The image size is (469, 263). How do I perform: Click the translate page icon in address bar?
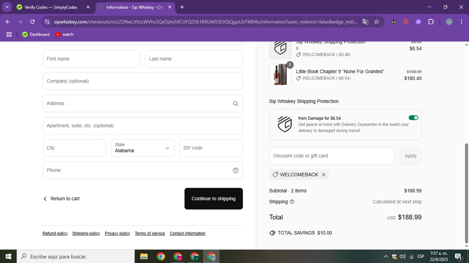point(365,22)
